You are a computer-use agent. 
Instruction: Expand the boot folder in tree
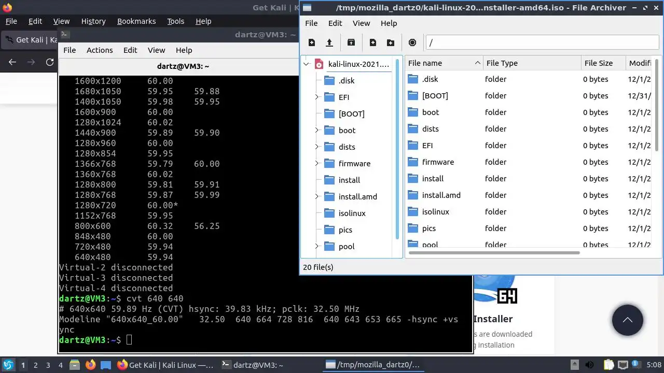tap(317, 130)
